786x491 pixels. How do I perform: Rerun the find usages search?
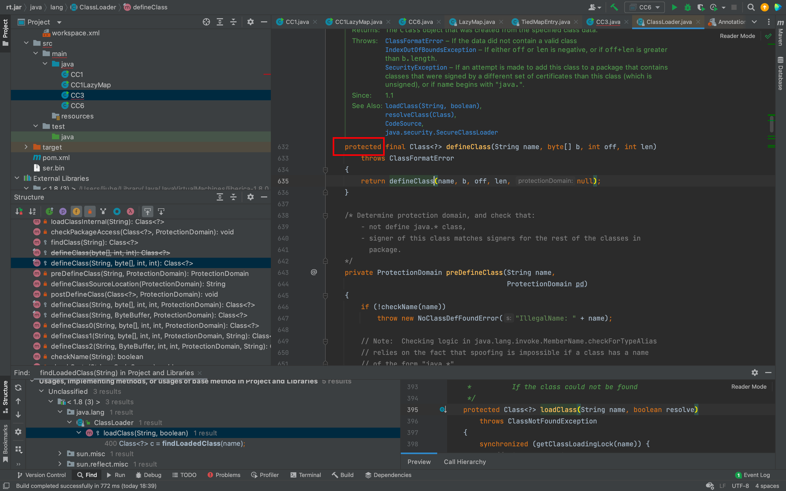[x=18, y=387]
